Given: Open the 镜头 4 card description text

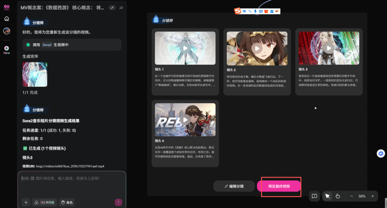Looking at the screenshot, I should [x=185, y=152].
